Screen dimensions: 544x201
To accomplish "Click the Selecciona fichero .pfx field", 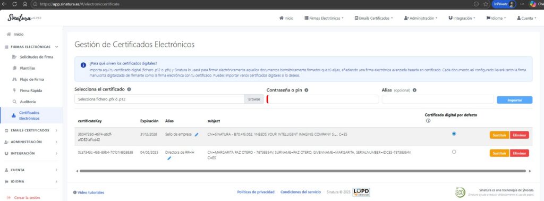I will click(x=159, y=99).
